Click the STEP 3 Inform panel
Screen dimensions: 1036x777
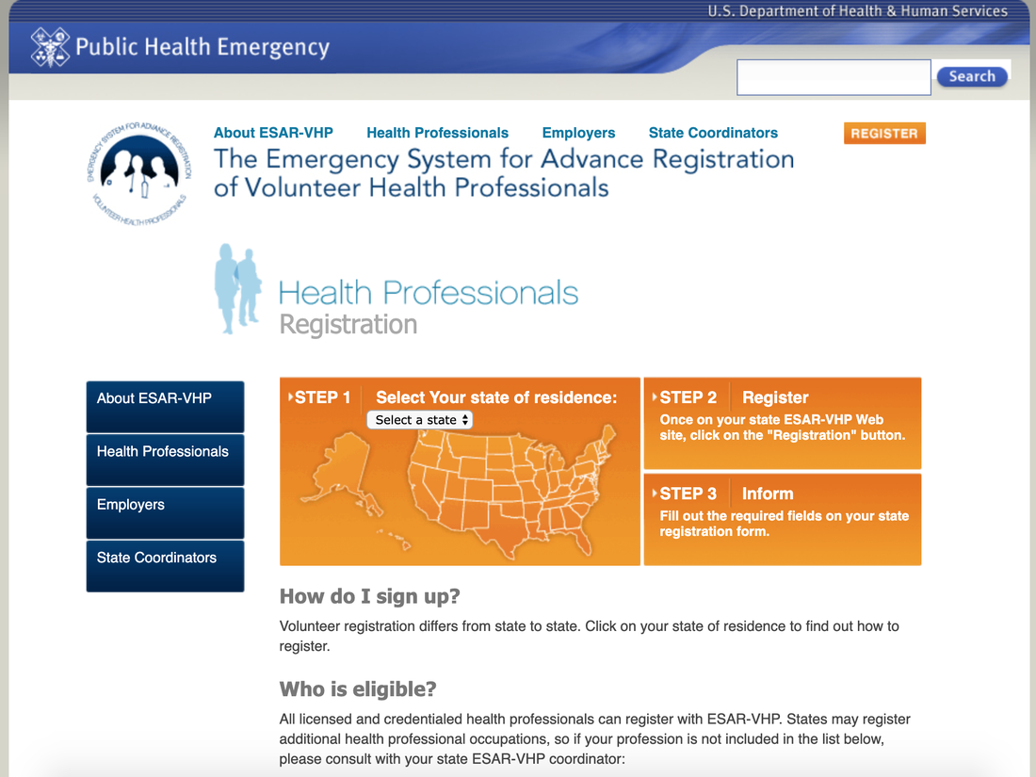pos(783,520)
